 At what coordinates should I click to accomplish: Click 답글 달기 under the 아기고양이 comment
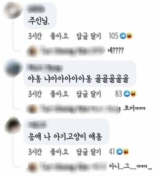click(88, 152)
